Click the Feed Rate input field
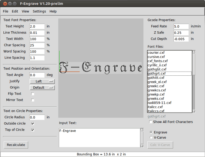This screenshot has width=205, height=157. coord(181,26)
